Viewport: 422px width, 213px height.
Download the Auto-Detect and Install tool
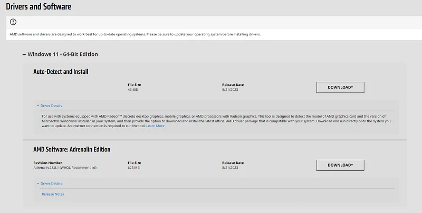tap(340, 88)
